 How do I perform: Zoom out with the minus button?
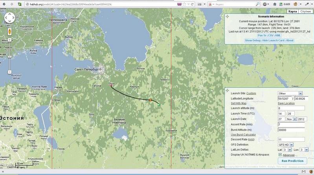click(9, 72)
